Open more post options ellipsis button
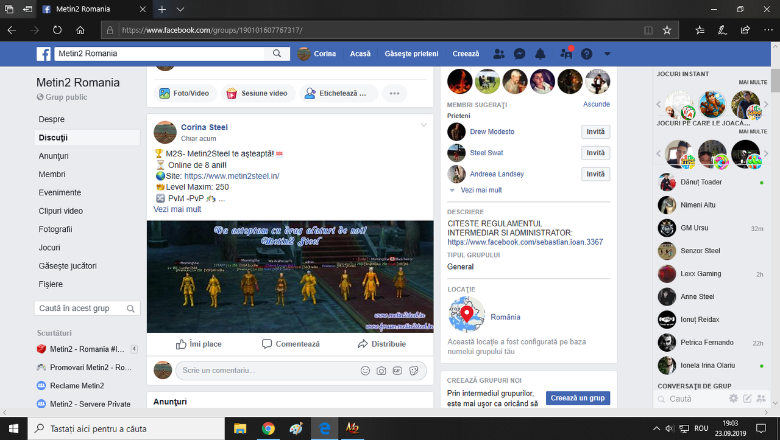The width and height of the screenshot is (780, 440). click(394, 94)
